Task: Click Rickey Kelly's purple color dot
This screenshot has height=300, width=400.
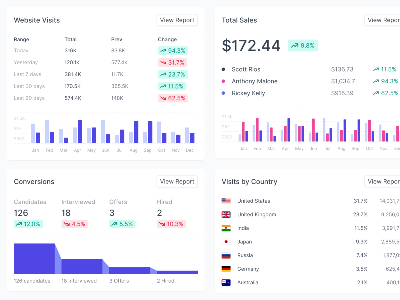Action: point(224,93)
